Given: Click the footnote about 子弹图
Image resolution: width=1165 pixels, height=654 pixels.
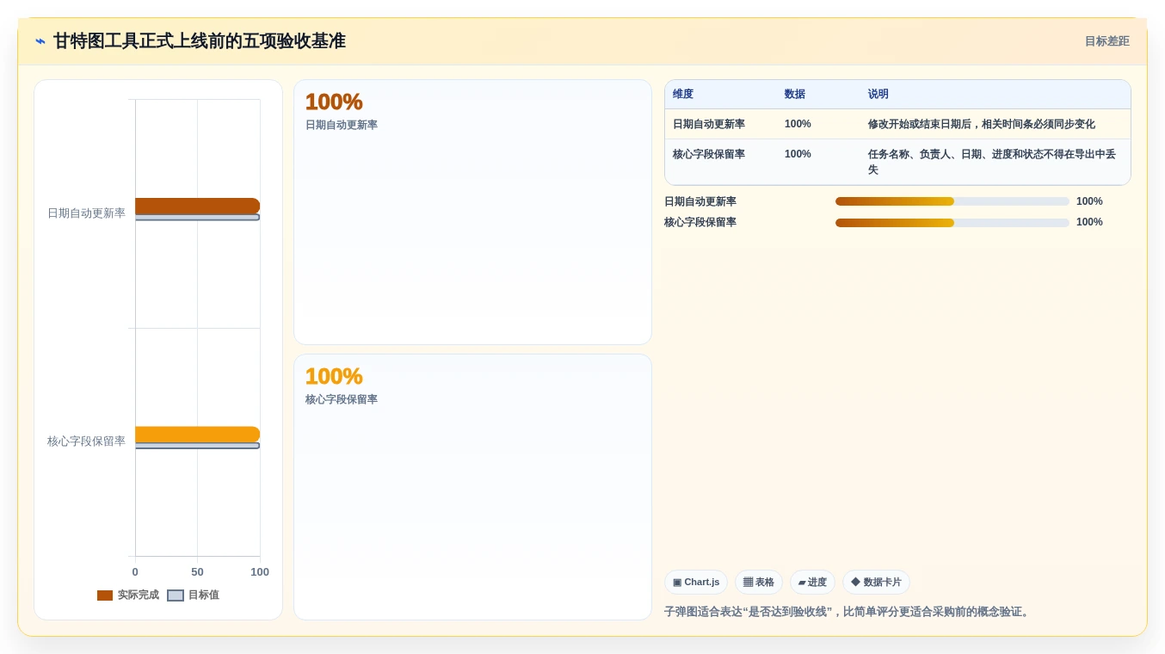Looking at the screenshot, I should coord(848,612).
